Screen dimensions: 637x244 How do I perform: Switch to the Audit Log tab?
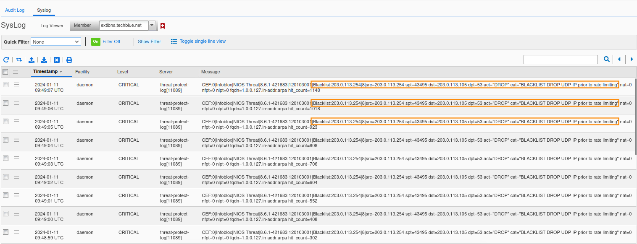15,10
